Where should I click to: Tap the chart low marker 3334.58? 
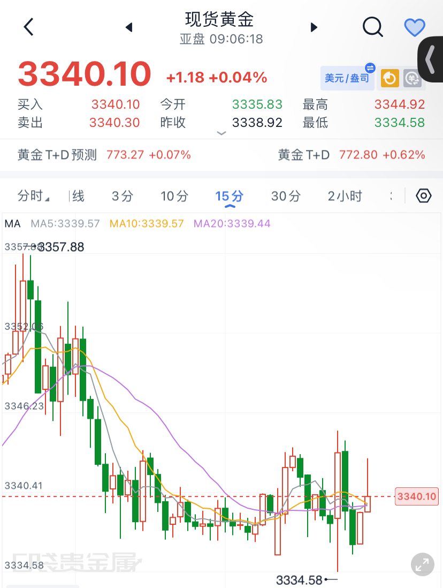[299, 580]
